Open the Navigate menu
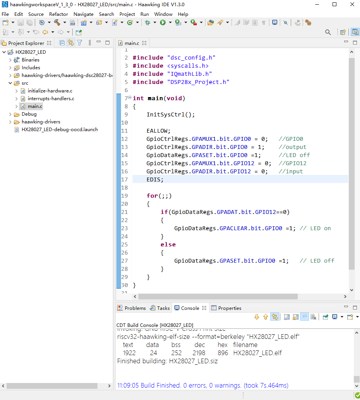360x400 pixels. 84,14
